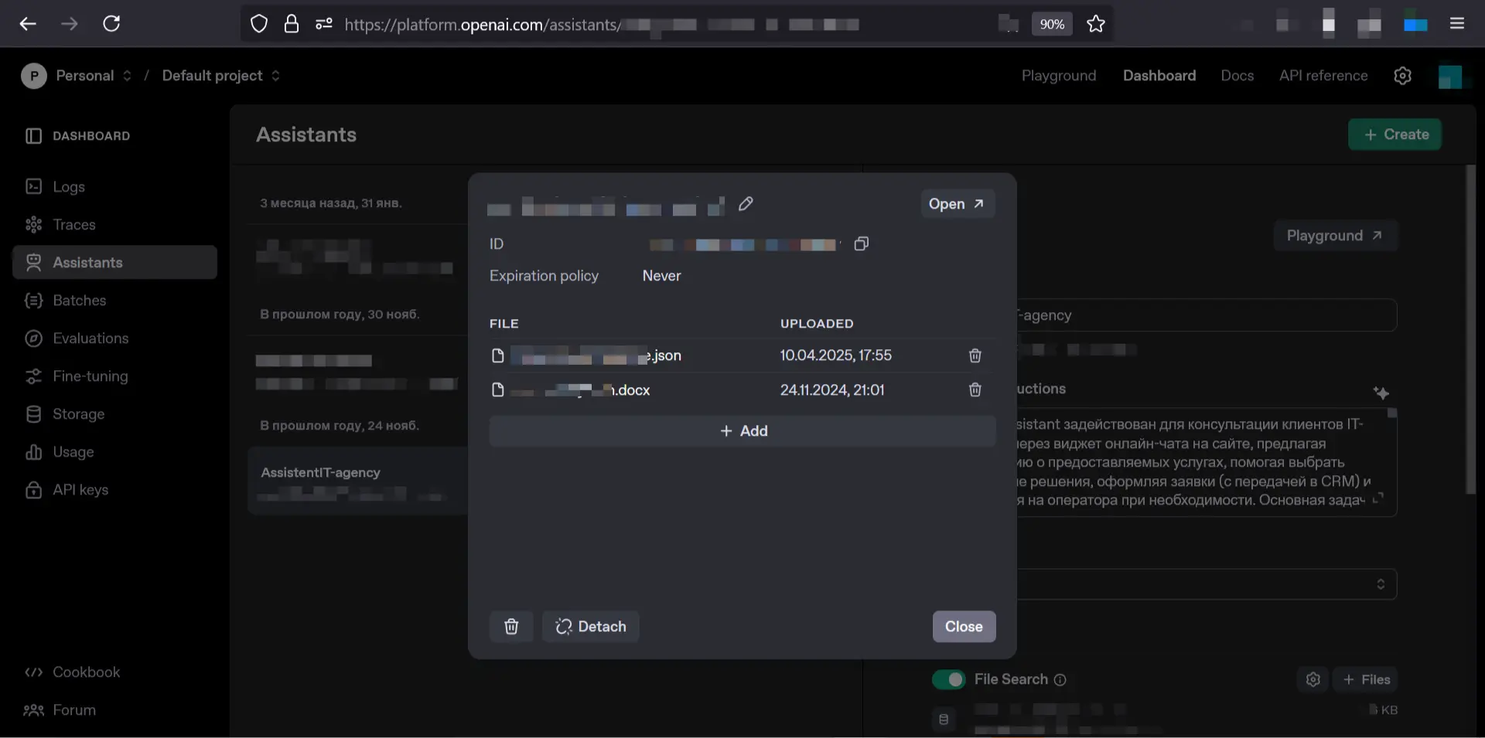Open the Docs top nav tab
This screenshot has width=1485, height=738.
(x=1237, y=76)
